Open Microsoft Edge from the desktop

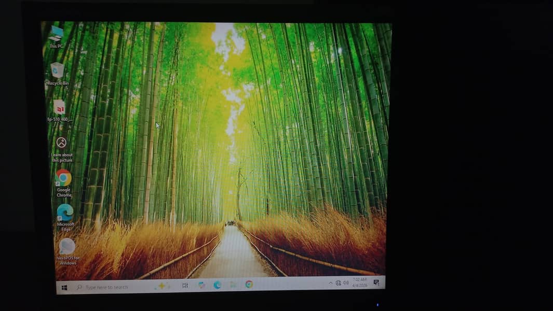coord(64,214)
